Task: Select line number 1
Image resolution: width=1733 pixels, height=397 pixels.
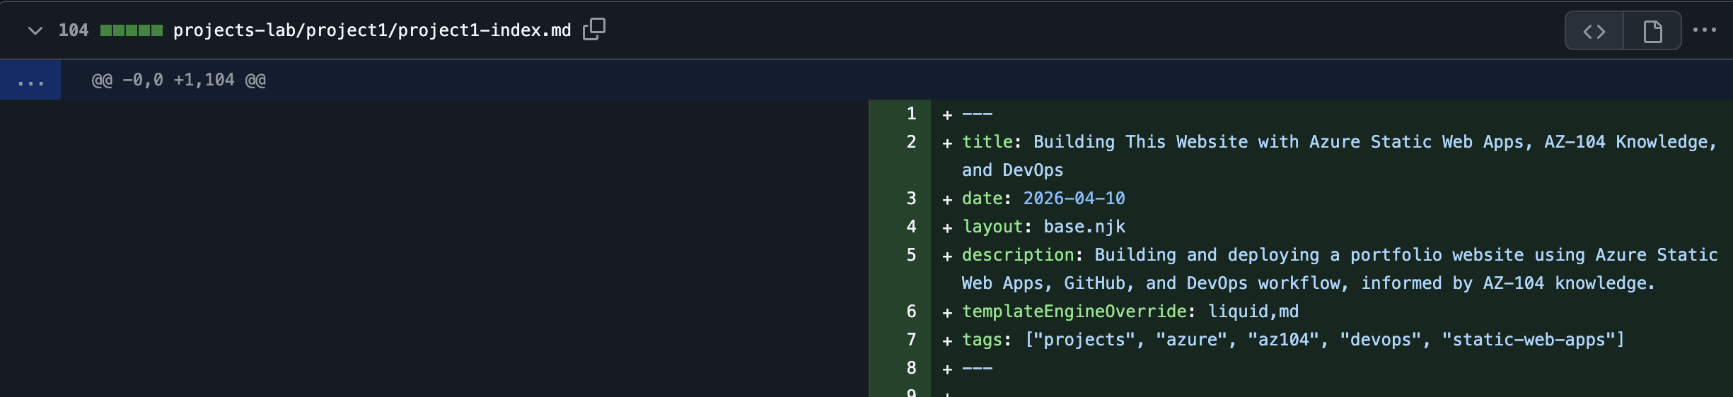Action: [x=911, y=114]
